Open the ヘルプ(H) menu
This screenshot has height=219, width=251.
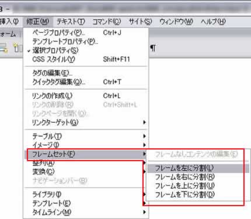point(213,22)
